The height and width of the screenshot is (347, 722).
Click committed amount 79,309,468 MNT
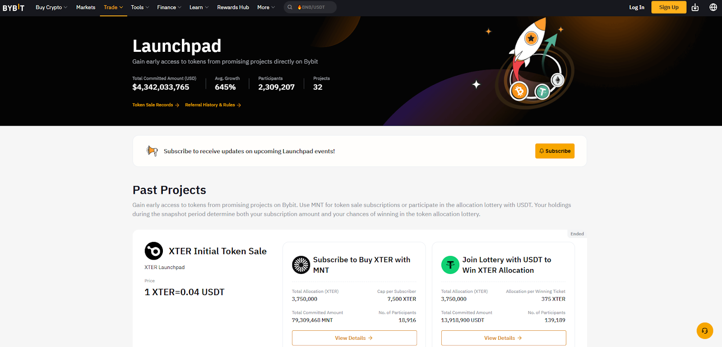(x=312, y=320)
